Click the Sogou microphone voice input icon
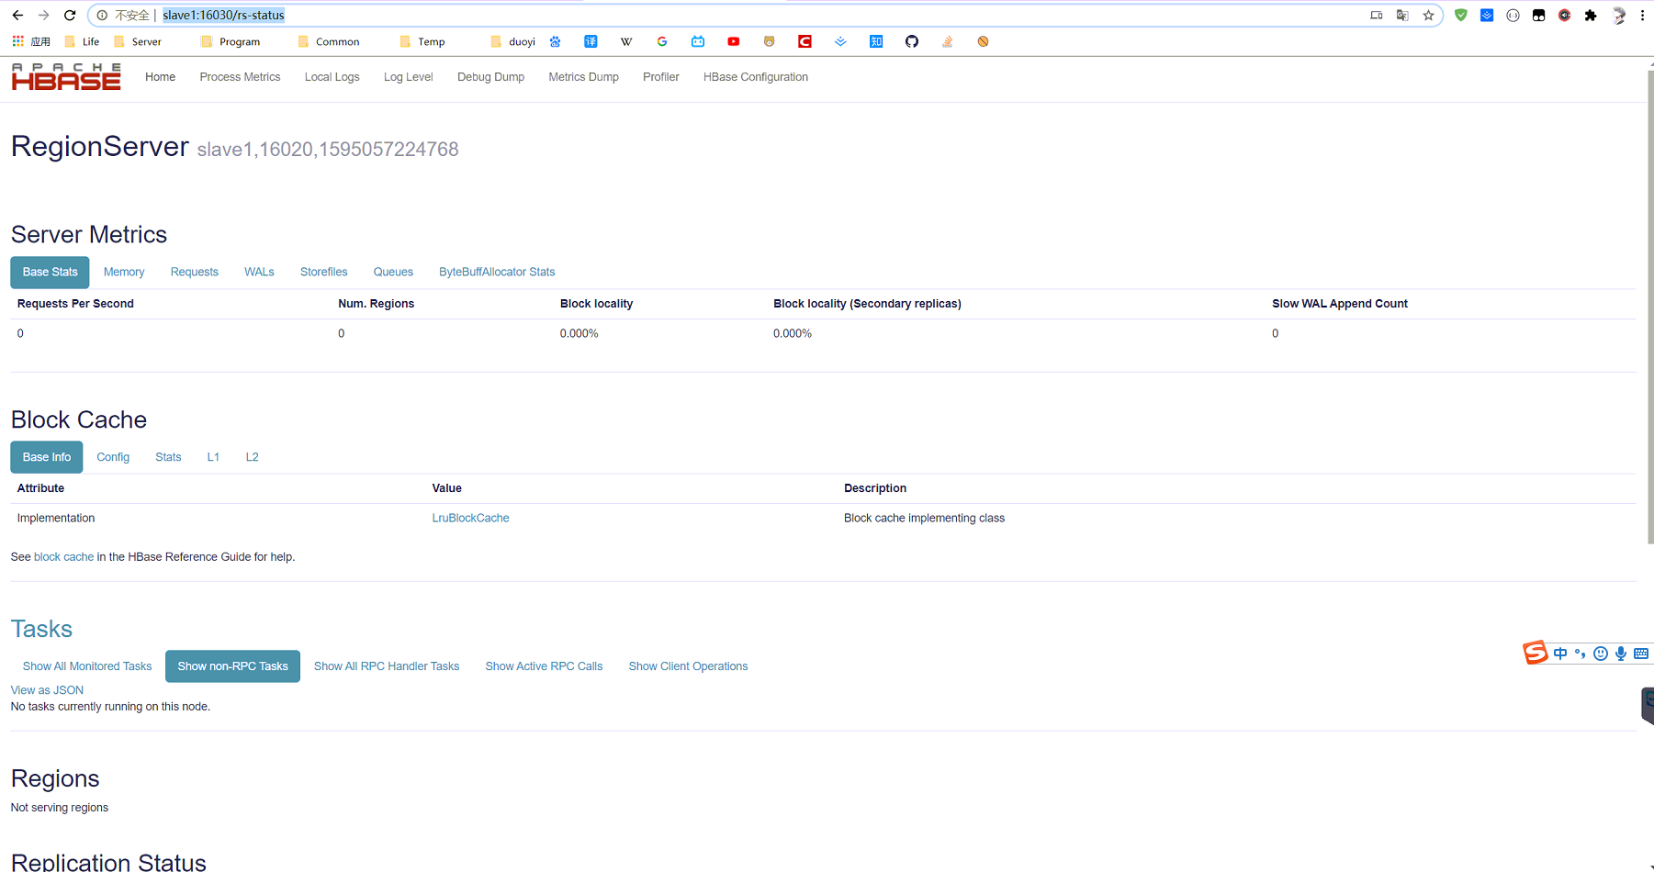Image resolution: width=1654 pixels, height=872 pixels. coord(1621,654)
